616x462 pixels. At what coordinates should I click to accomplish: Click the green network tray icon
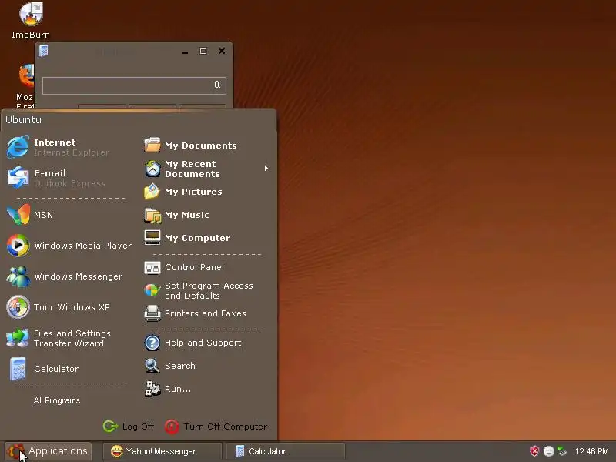(563, 451)
